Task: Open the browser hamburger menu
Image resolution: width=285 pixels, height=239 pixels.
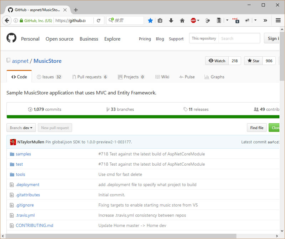Action: (x=278, y=20)
